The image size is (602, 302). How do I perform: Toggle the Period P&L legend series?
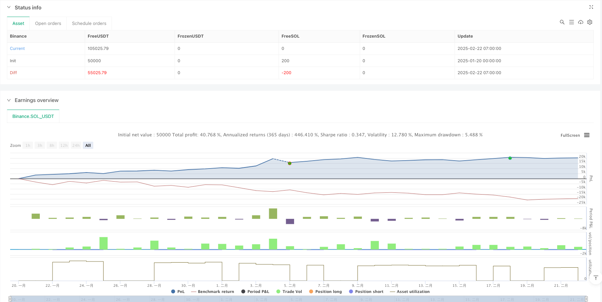(x=255, y=292)
